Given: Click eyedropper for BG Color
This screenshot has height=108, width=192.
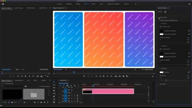Looking at the screenshot, I should tap(189, 72).
